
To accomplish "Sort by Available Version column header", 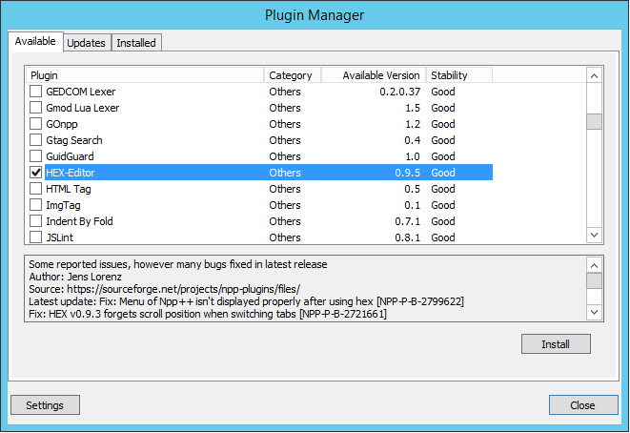I will tap(374, 75).
